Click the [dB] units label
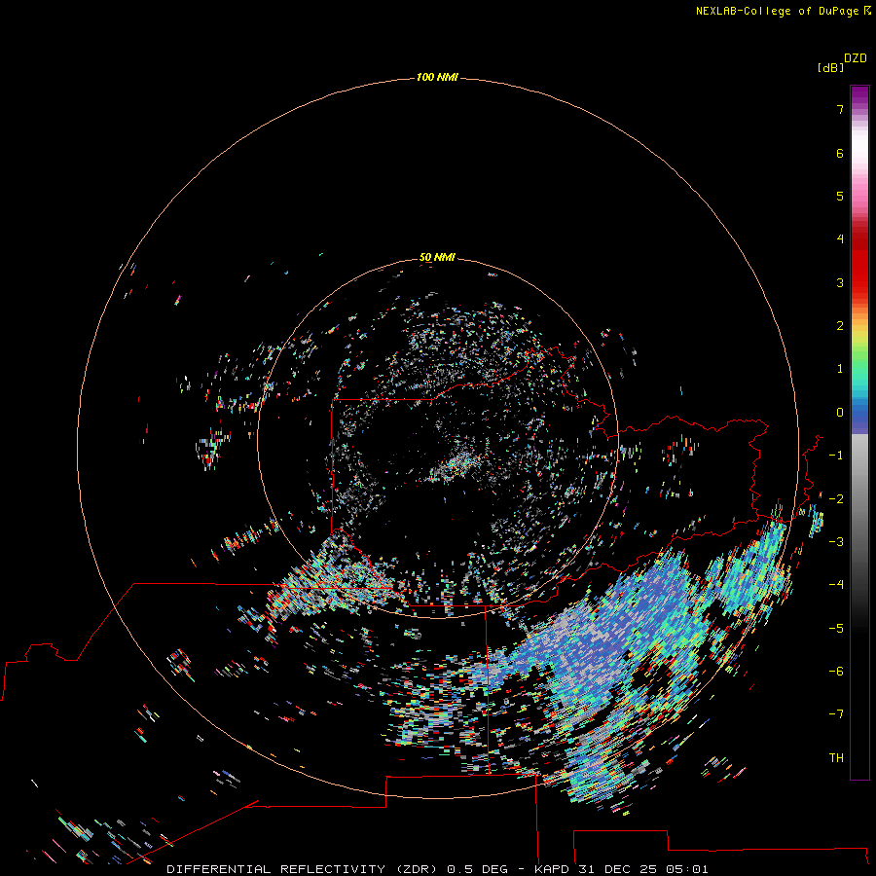 (830, 68)
